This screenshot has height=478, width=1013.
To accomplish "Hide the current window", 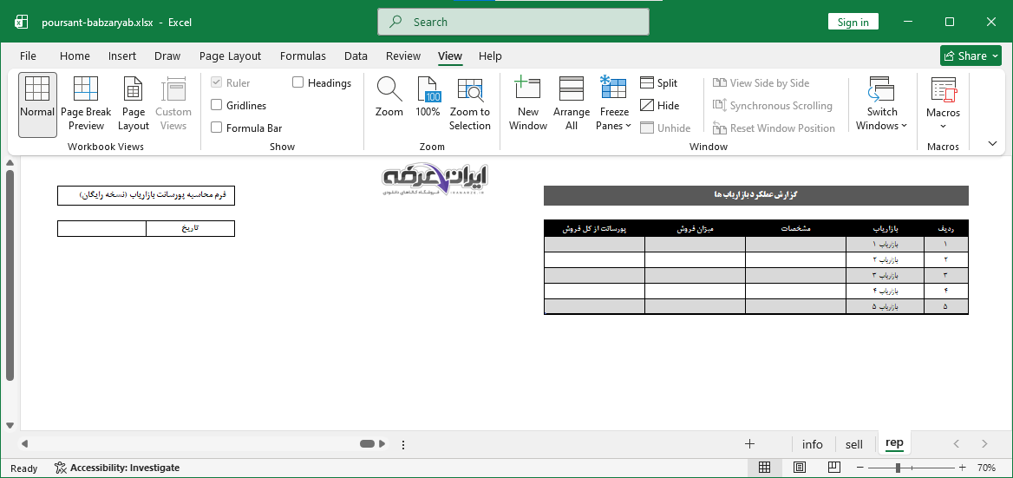I will pyautogui.click(x=660, y=105).
